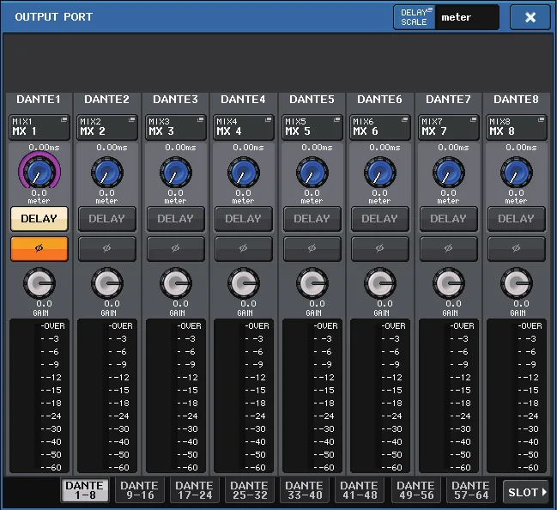Click the 0.00ms value on DANTE6
Screen dimensions: 557x510
tap(384, 147)
